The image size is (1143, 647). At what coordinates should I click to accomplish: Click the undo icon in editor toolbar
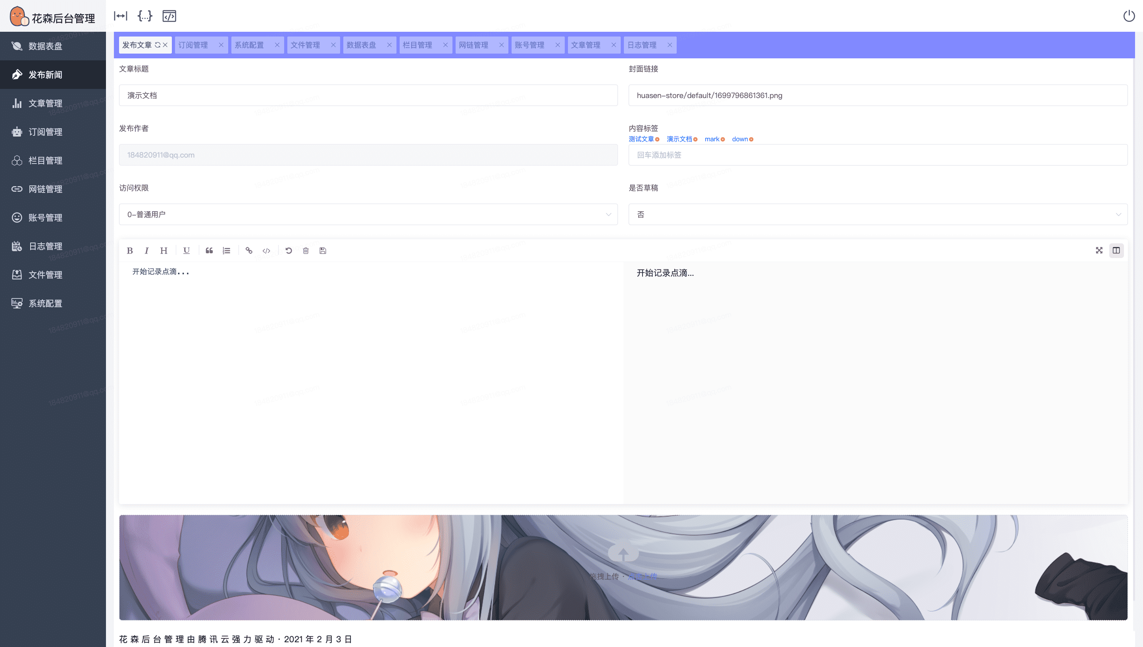(289, 250)
